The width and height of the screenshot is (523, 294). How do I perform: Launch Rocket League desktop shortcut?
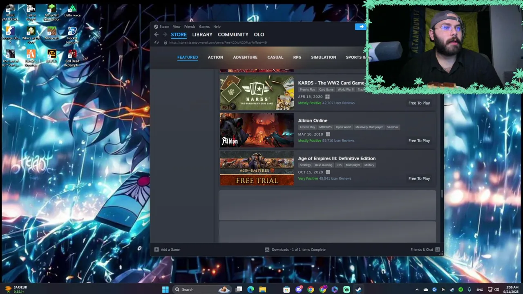[x=72, y=36]
